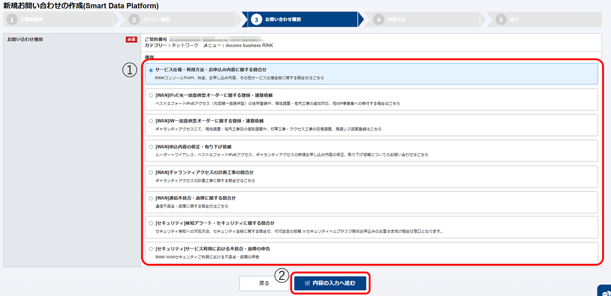
Task: Click the 必須 required badge
Action: point(131,40)
